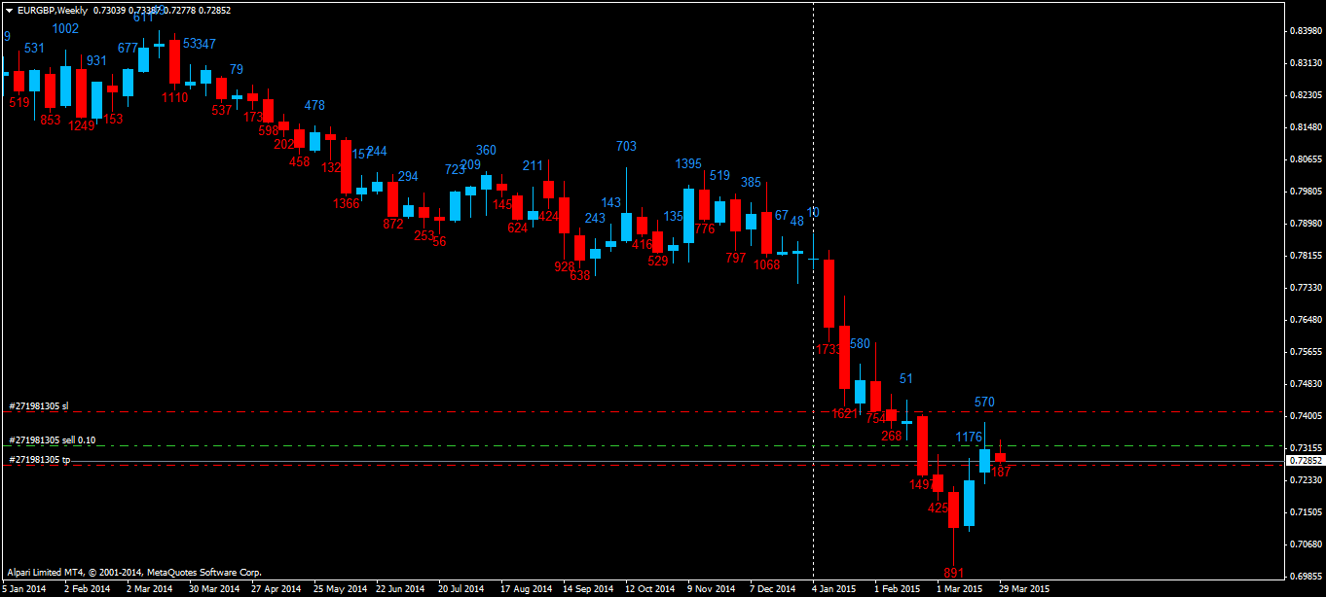Click price axis label 0.82305
This screenshot has width=1326, height=597.
click(x=1306, y=95)
